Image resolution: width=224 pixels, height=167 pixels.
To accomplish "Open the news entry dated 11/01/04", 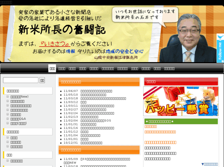I will [90, 135].
